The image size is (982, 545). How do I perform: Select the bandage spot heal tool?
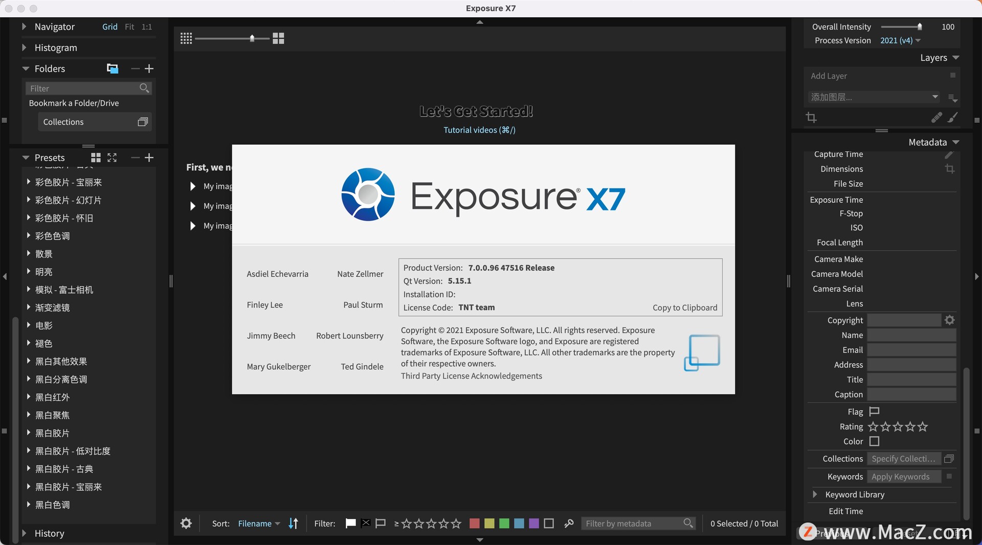(x=936, y=117)
